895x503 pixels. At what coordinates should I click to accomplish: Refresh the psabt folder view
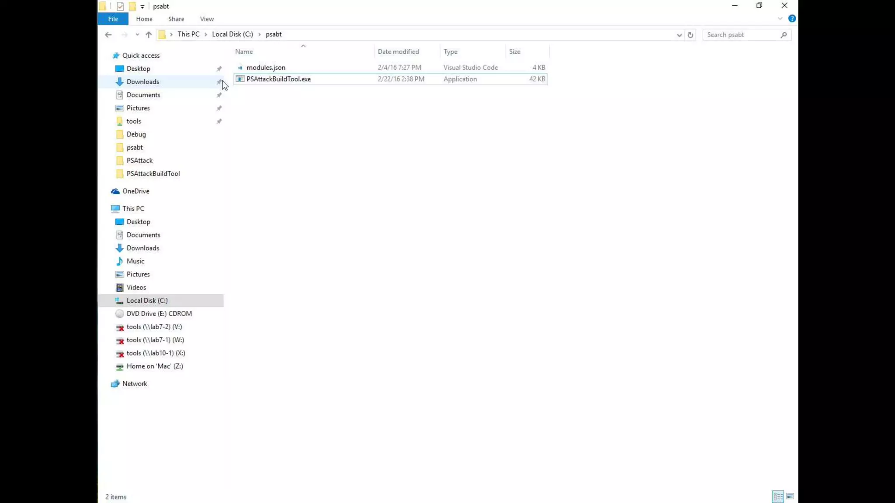coord(690,34)
